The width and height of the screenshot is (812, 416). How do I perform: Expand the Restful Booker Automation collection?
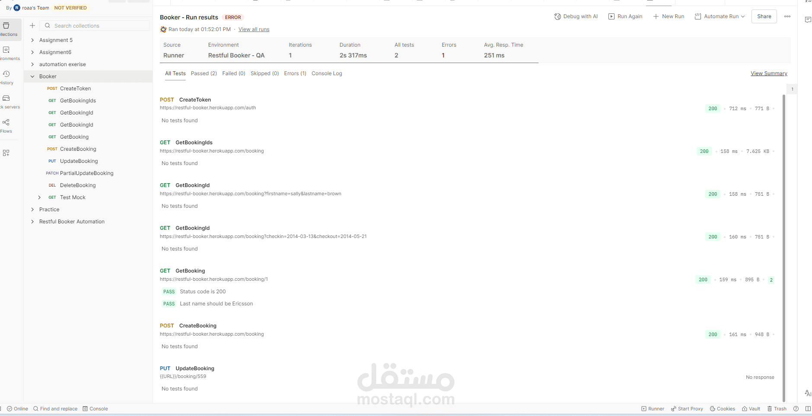(32, 222)
